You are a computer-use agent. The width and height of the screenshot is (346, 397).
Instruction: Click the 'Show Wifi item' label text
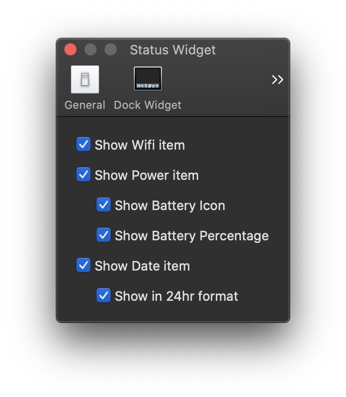point(140,145)
